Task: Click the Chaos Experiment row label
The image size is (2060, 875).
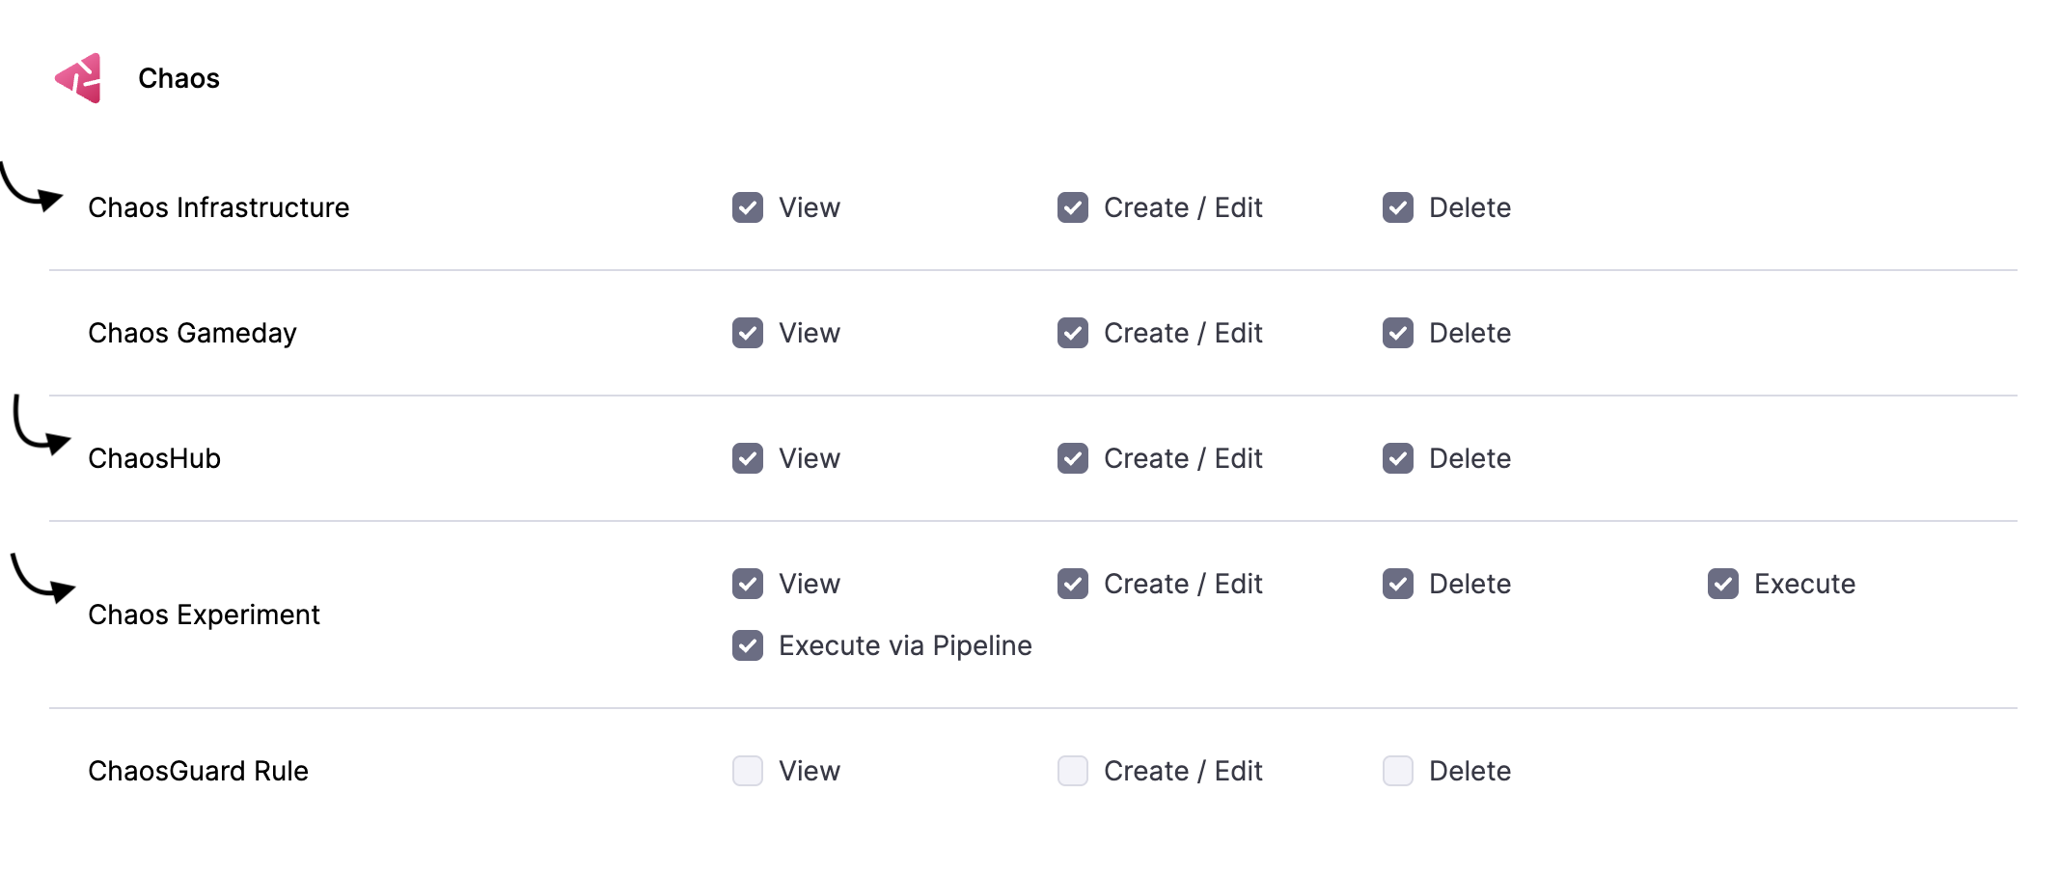Action: (x=204, y=615)
